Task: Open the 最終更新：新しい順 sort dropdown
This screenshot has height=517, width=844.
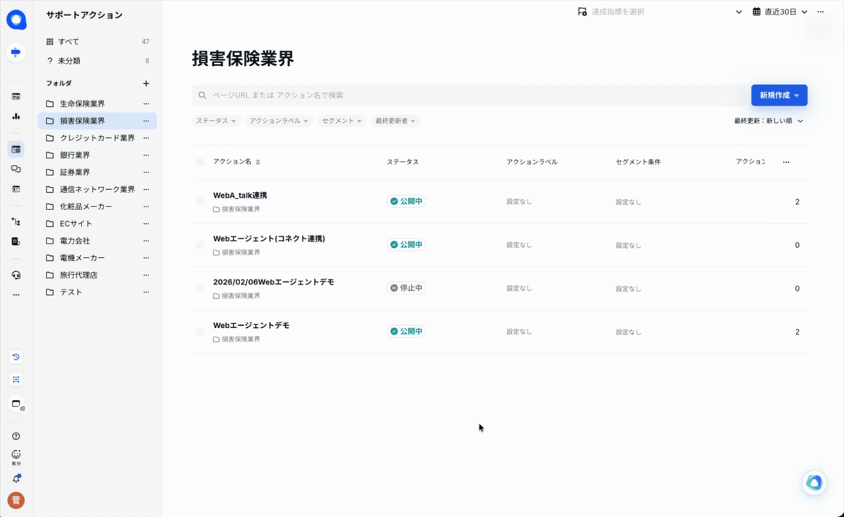Action: coord(768,121)
